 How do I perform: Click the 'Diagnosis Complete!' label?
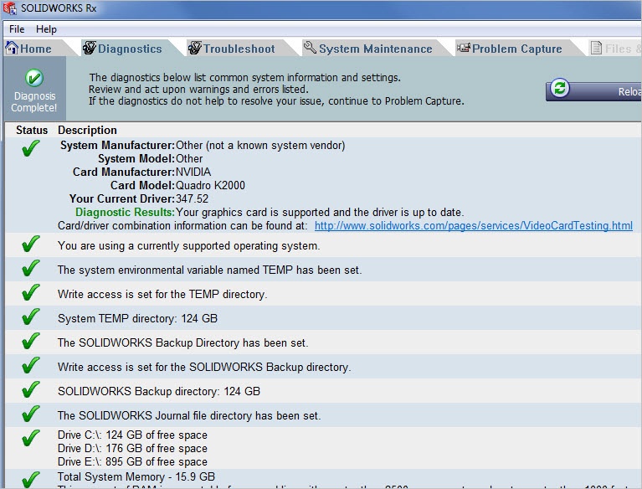(34, 101)
